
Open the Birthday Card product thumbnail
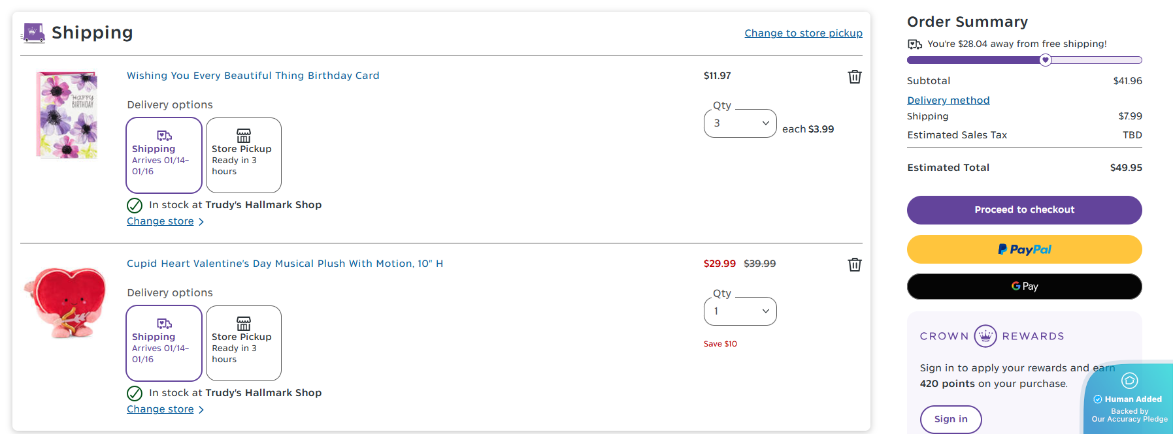67,116
